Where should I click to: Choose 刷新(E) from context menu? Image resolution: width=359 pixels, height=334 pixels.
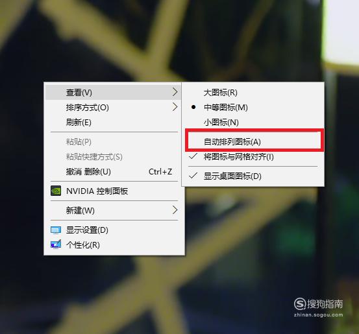pos(114,122)
